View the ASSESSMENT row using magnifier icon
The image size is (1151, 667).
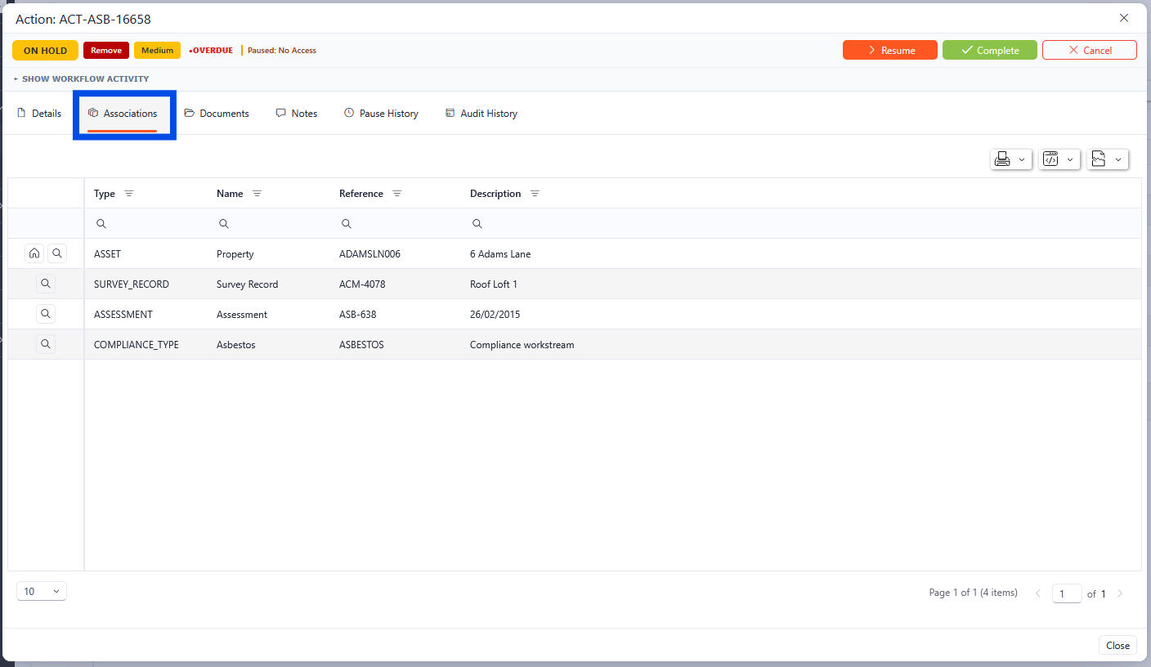point(46,314)
